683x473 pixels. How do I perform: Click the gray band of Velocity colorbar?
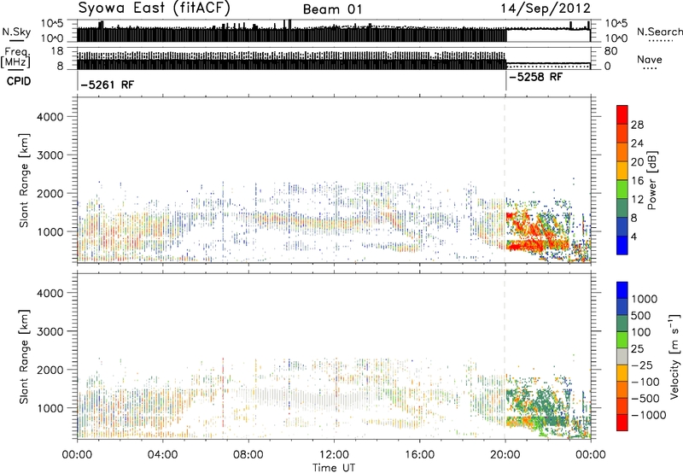coord(622,356)
